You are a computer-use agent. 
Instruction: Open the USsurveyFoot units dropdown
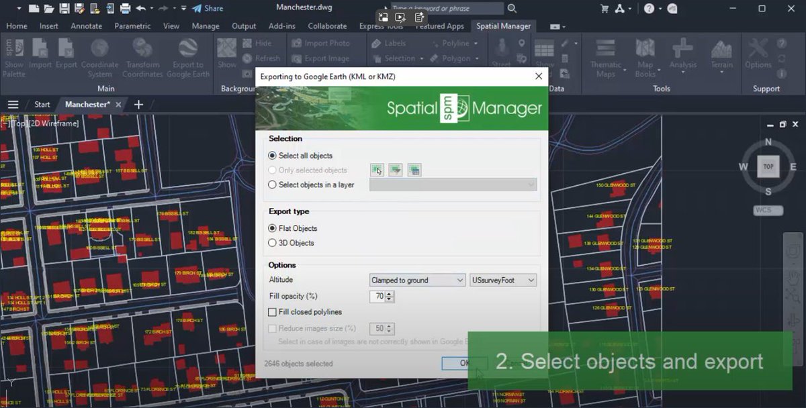coord(503,280)
